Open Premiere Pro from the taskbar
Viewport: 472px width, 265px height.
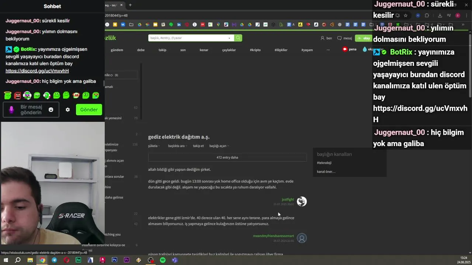[126, 260]
